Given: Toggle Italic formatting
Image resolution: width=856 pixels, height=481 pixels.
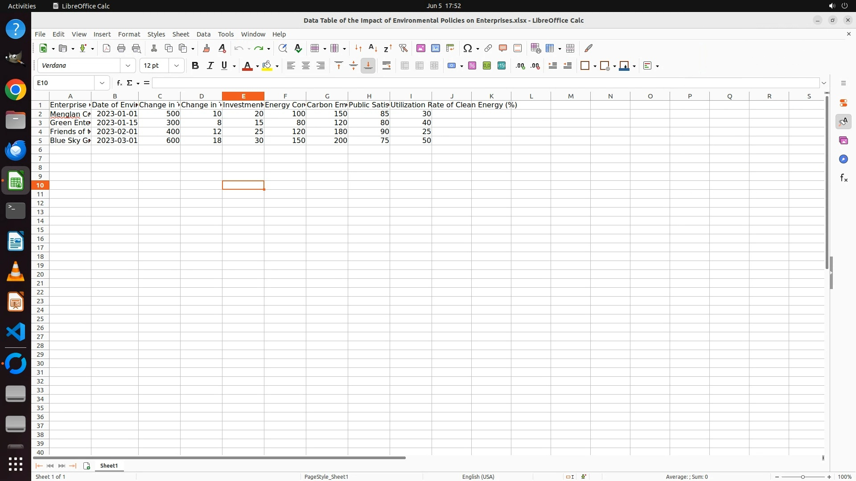Looking at the screenshot, I should (210, 66).
